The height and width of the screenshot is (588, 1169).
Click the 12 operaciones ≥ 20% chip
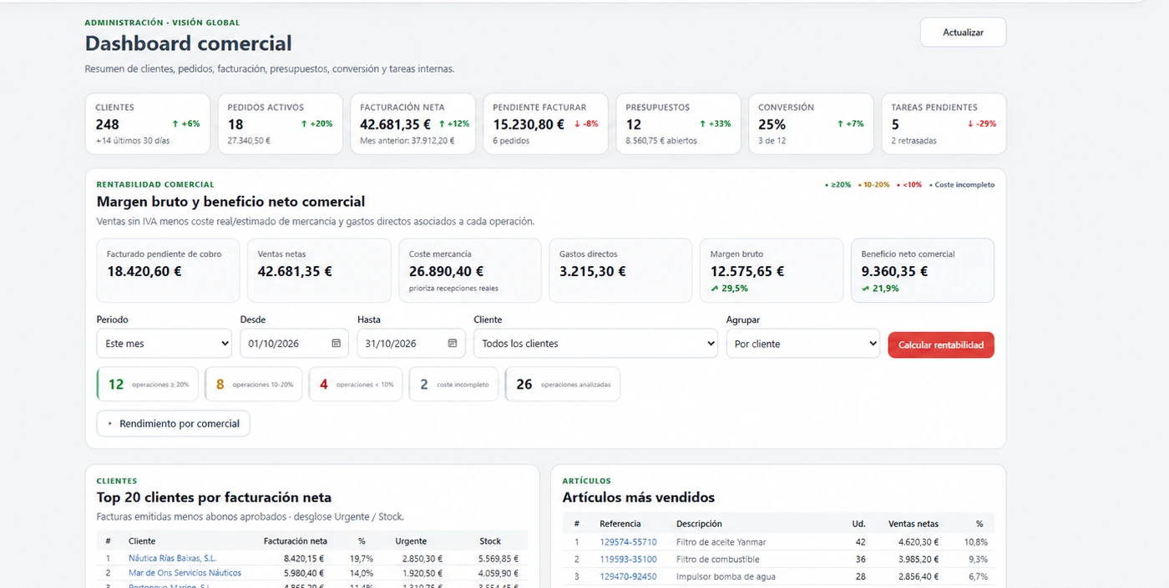148,384
